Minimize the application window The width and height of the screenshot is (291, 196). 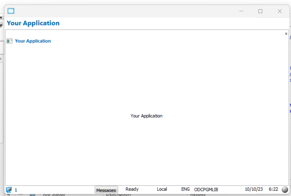(x=241, y=11)
